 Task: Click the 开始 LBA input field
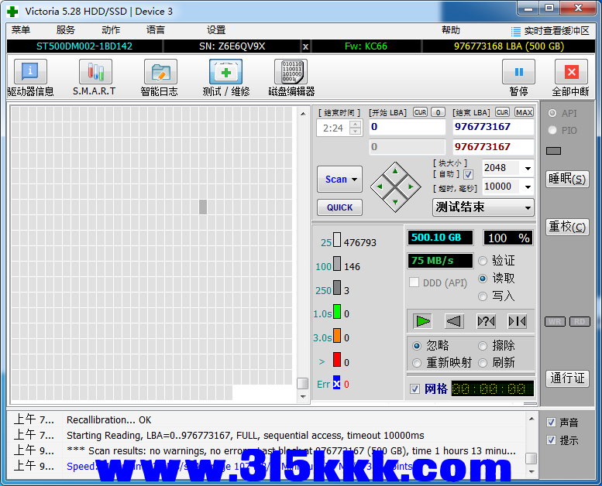406,127
